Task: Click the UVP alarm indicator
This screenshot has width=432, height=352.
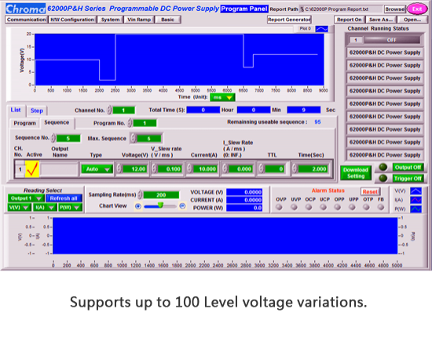Action: tap(294, 207)
